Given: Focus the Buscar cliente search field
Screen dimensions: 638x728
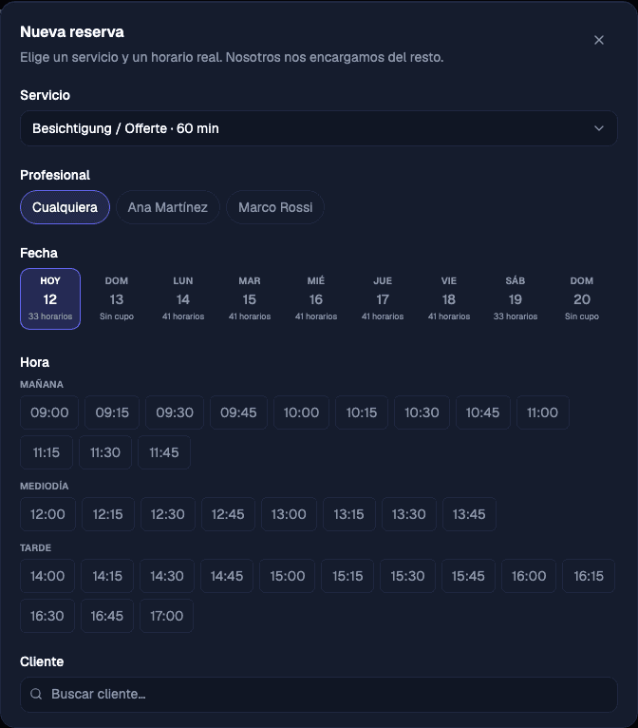Looking at the screenshot, I should [x=319, y=694].
